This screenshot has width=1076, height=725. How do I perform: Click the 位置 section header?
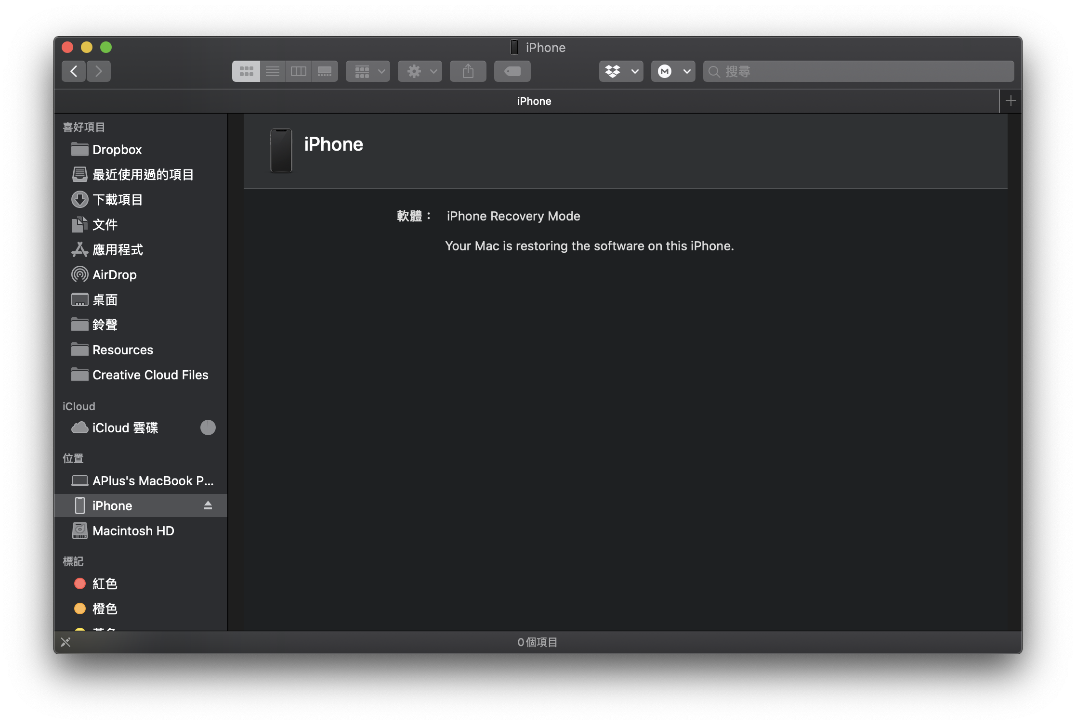click(73, 458)
